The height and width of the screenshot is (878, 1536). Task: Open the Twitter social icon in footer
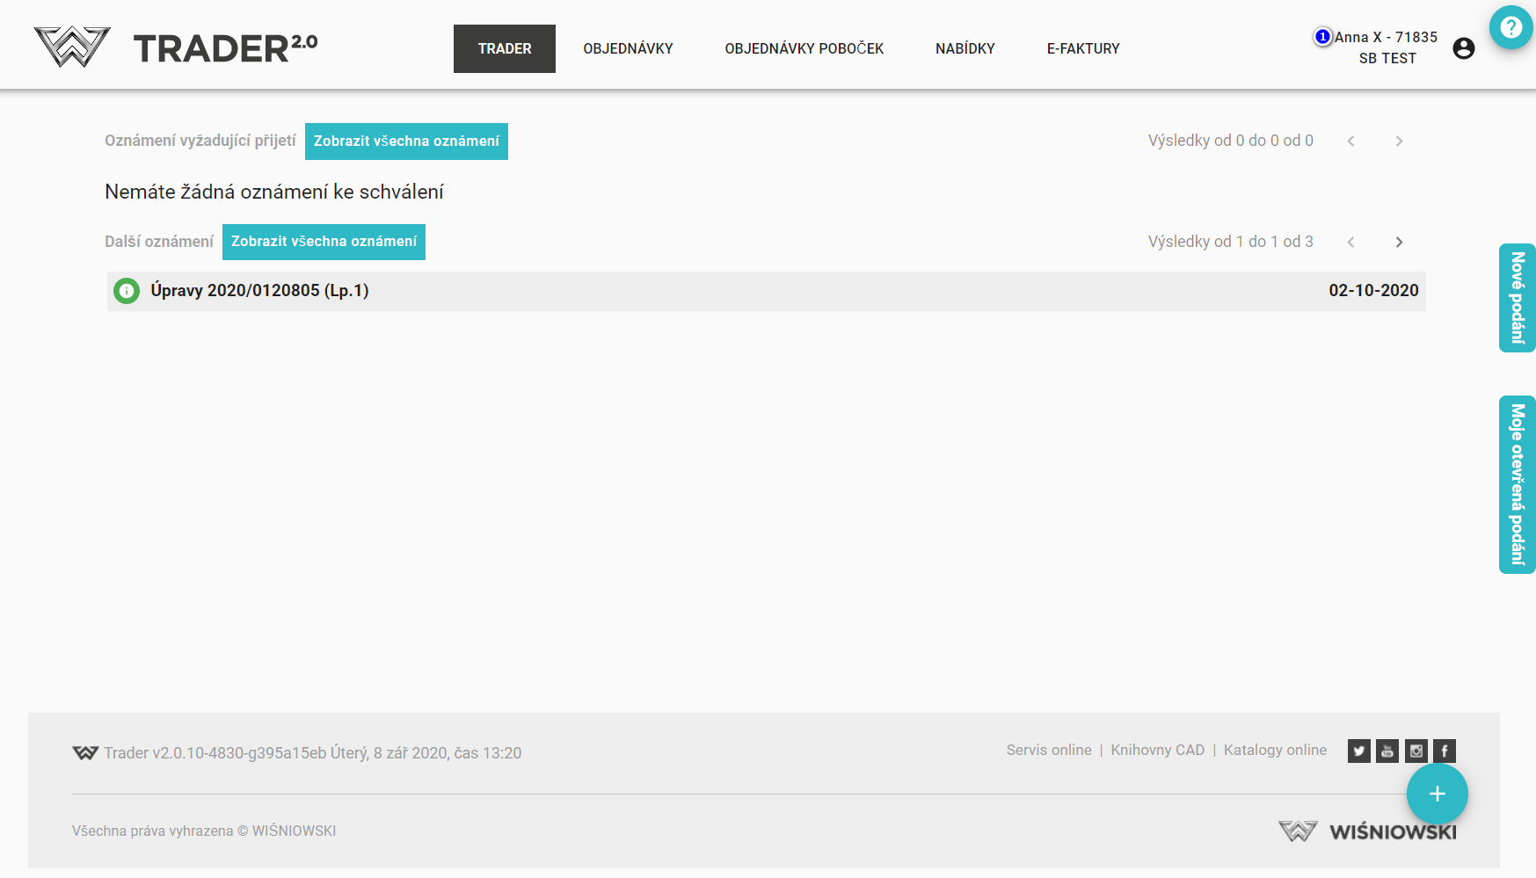(1358, 751)
